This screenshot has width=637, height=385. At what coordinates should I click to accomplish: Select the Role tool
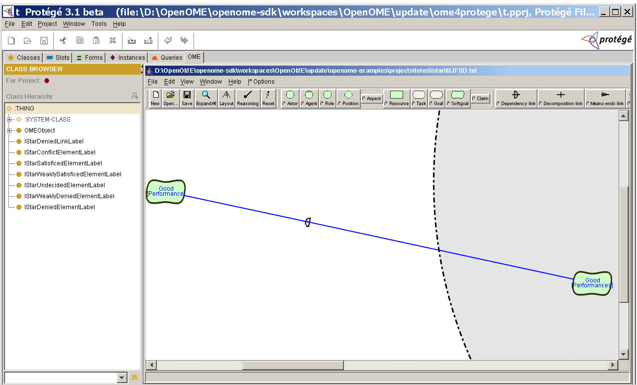tap(327, 98)
